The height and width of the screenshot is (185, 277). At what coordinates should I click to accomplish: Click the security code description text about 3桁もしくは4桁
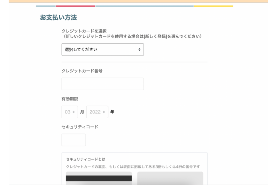tap(133, 167)
